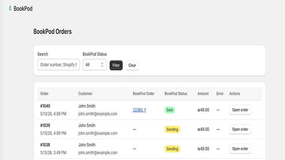The image size is (285, 160).
Task: Click the Order column header
Action: 44,94
